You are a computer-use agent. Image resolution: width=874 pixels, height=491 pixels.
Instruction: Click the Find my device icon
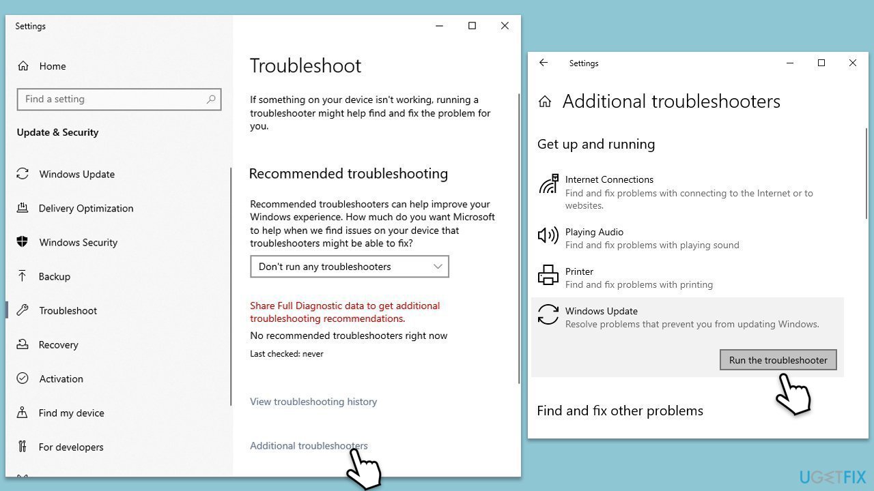[x=23, y=413]
